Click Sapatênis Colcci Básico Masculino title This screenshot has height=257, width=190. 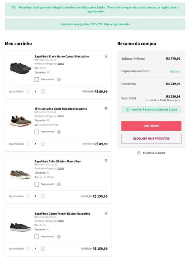(57, 161)
